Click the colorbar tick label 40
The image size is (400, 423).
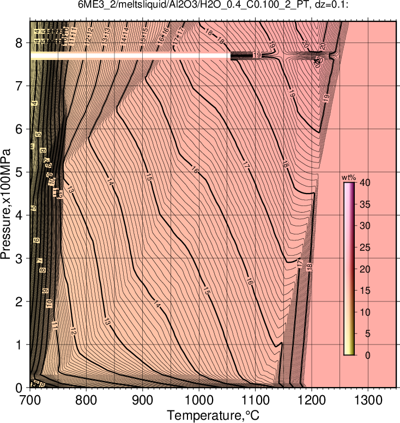(365, 183)
